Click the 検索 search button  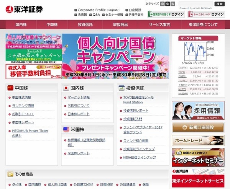coord(219,4)
